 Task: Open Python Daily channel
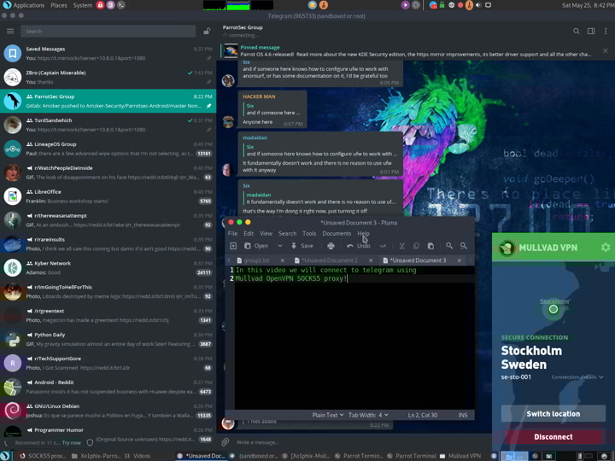click(108, 340)
